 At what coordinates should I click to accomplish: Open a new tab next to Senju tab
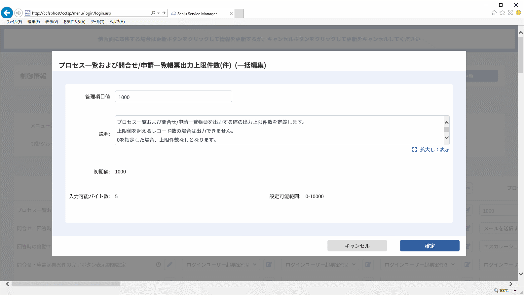click(239, 14)
